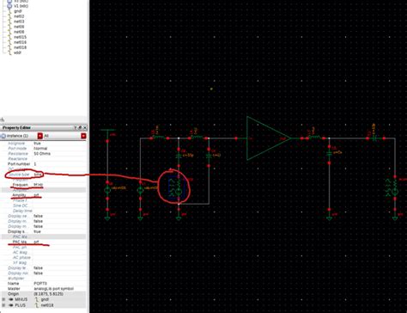Viewport: 407px width, 313px height.
Task: Click the net018 net in PLUS row
Action: click(47, 305)
